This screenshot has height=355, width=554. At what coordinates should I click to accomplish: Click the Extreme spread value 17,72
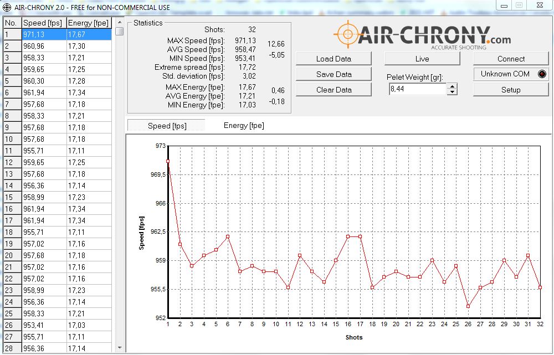tap(247, 67)
